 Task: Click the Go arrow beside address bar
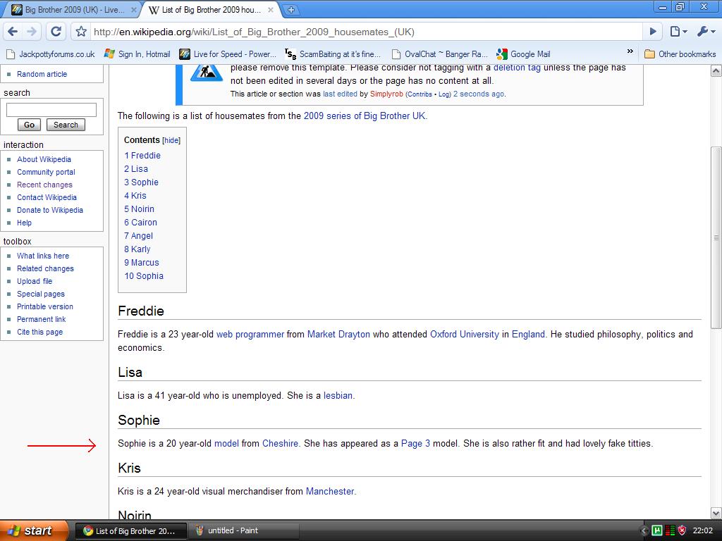(x=653, y=31)
